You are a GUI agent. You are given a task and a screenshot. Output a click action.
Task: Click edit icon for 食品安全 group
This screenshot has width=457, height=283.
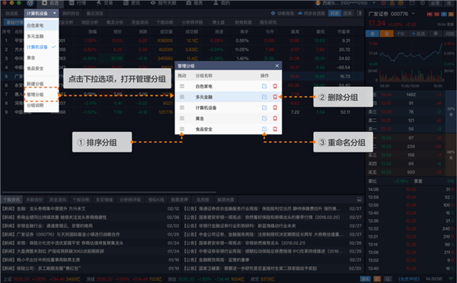click(264, 129)
